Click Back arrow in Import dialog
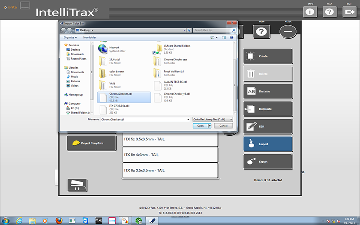This screenshot has height=225, width=360. [x=63, y=30]
